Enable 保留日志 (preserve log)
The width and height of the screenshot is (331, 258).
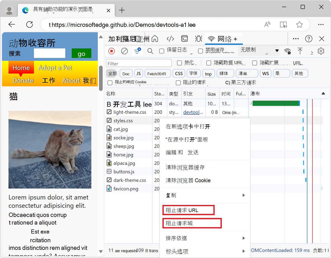tap(162, 51)
